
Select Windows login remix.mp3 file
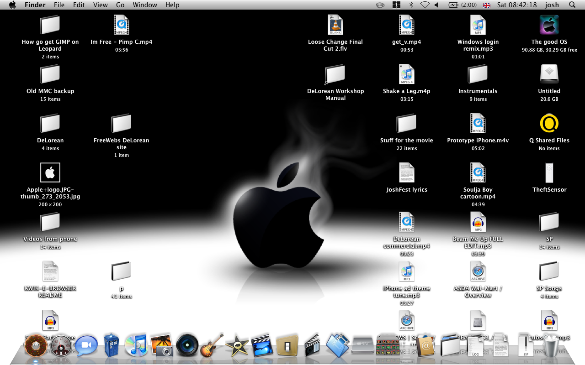tap(478, 25)
